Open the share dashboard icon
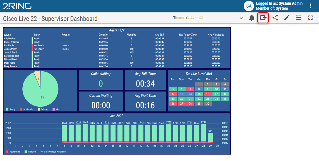 point(275,18)
